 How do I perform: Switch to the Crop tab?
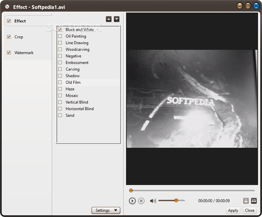pyautogui.click(x=19, y=37)
